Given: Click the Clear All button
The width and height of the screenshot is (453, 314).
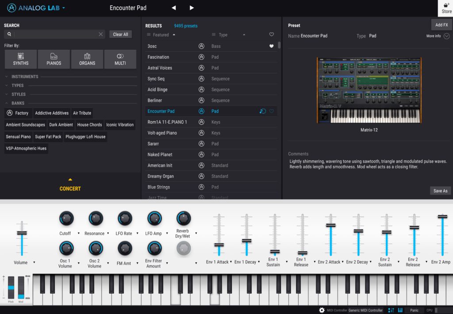Looking at the screenshot, I should click(120, 34).
